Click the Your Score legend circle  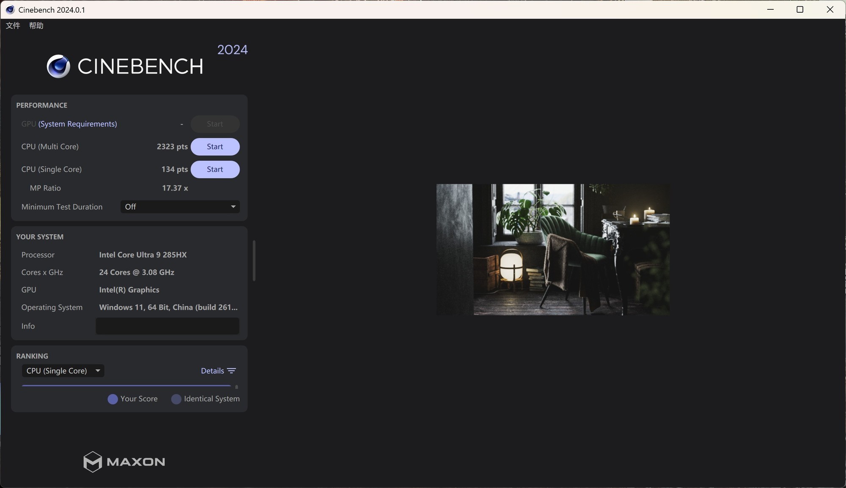click(x=113, y=399)
